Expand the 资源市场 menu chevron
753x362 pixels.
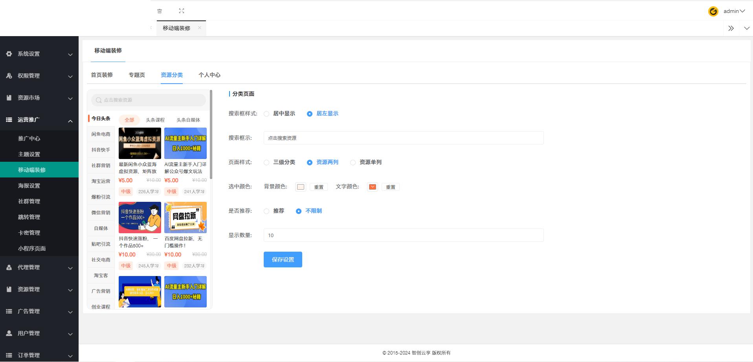(x=70, y=98)
